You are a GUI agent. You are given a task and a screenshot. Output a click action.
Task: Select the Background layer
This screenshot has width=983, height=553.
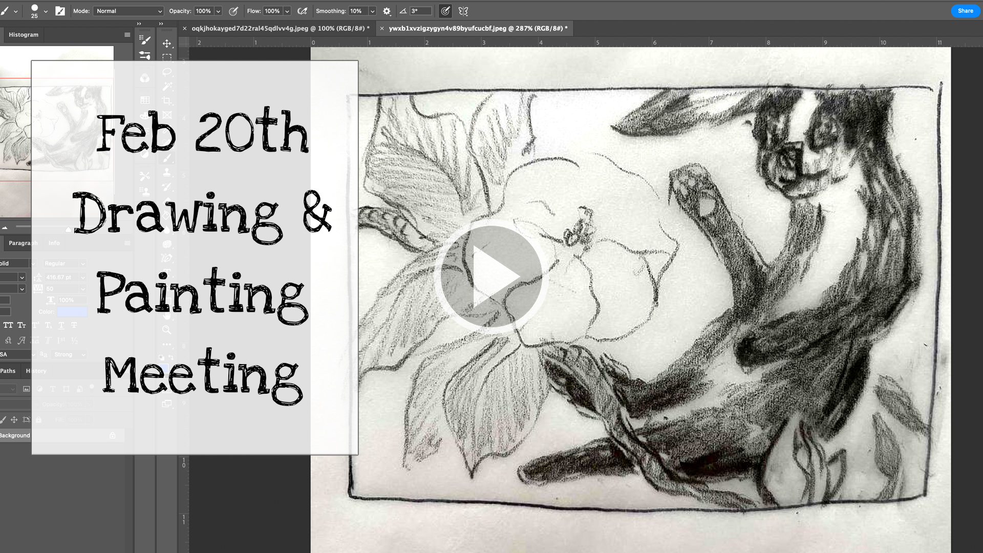click(x=61, y=436)
